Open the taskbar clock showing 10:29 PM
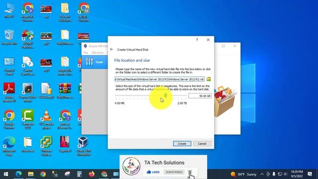318x179 pixels. tap(297, 174)
